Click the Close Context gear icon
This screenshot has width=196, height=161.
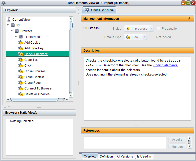(21, 77)
